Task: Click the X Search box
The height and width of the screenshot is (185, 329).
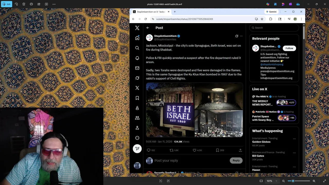Action: click(274, 28)
